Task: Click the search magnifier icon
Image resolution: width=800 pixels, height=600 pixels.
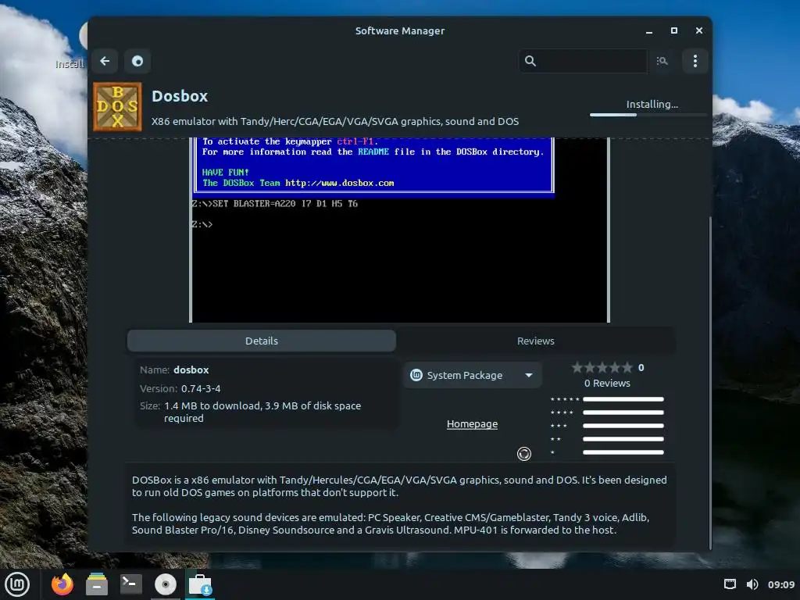Action: [x=530, y=61]
